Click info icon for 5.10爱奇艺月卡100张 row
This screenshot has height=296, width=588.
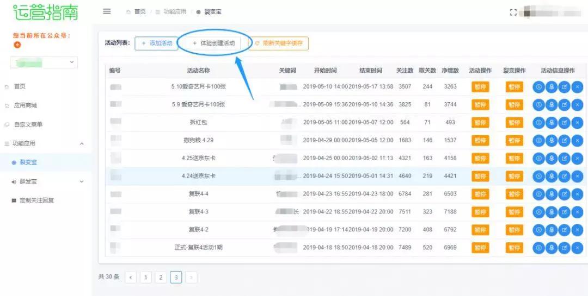tap(538, 87)
